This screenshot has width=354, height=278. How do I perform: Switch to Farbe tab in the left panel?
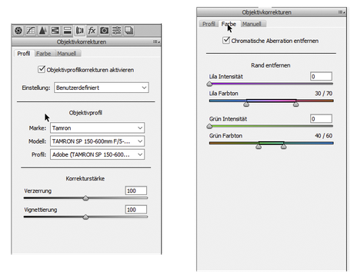pos(43,54)
